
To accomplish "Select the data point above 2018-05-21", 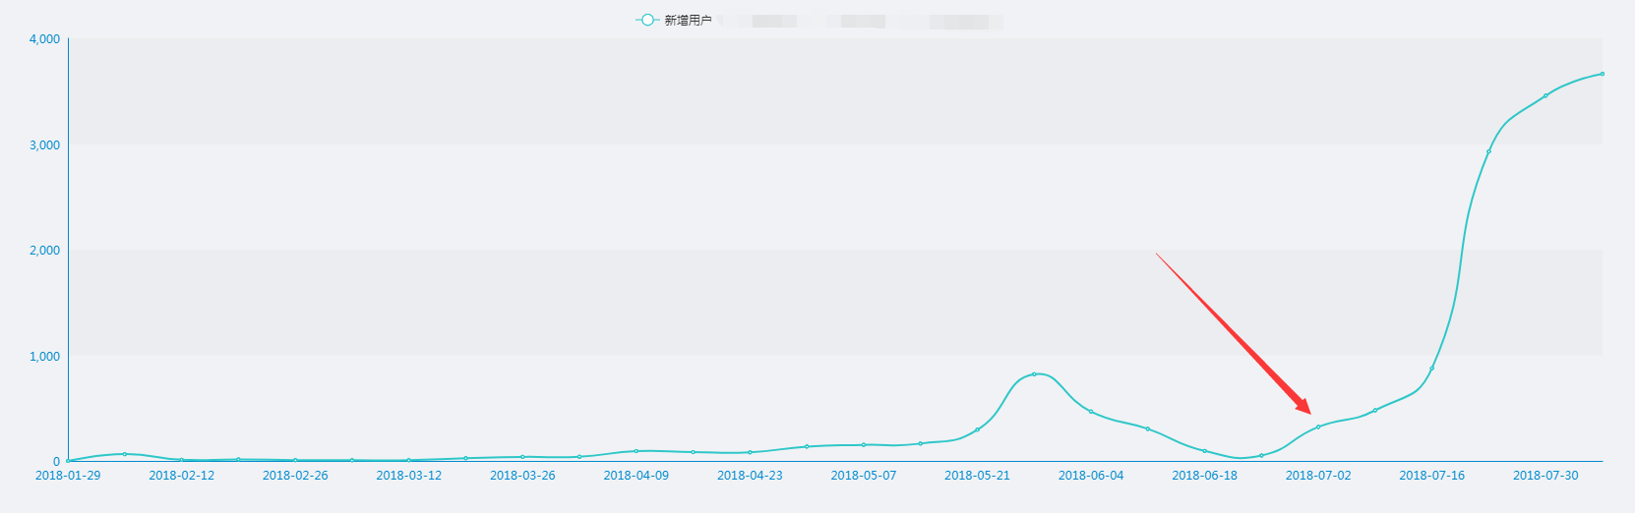I will click(x=977, y=429).
